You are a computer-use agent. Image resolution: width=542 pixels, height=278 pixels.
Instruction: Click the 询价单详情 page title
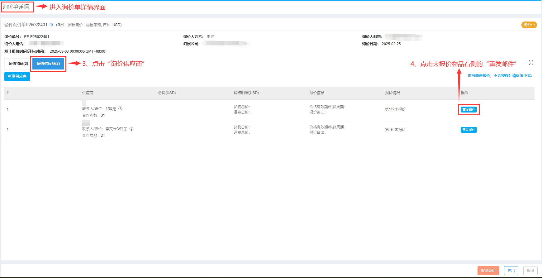coord(16,7)
